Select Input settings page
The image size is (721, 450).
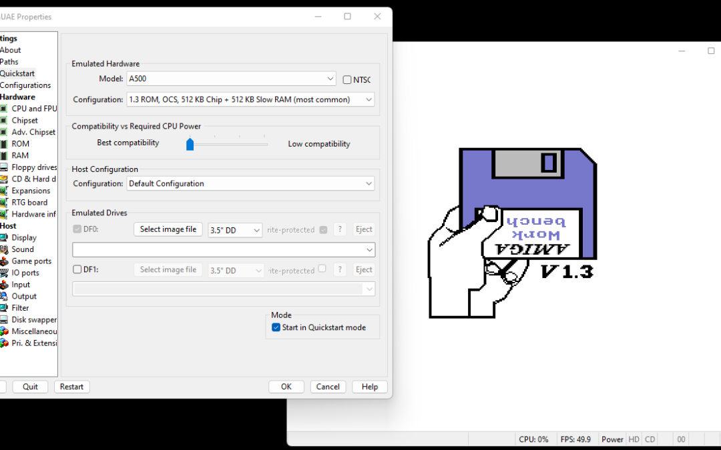pyautogui.click(x=21, y=284)
